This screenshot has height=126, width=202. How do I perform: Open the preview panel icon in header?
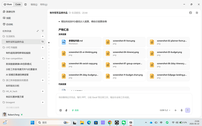(191, 13)
